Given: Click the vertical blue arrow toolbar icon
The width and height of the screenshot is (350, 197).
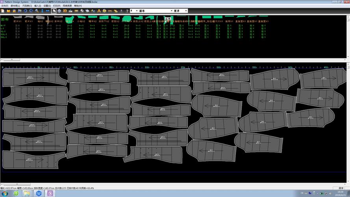Looking at the screenshot, I should pyautogui.click(x=42, y=11).
